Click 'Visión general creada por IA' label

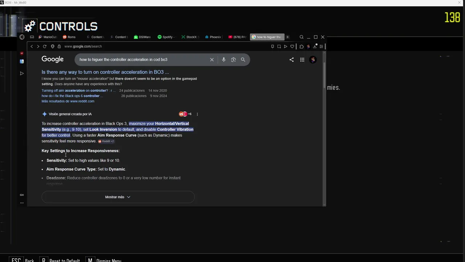(70, 114)
